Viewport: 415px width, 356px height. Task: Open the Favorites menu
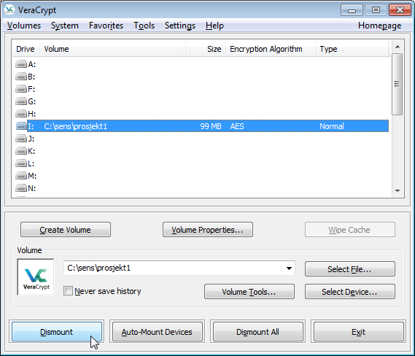[106, 26]
